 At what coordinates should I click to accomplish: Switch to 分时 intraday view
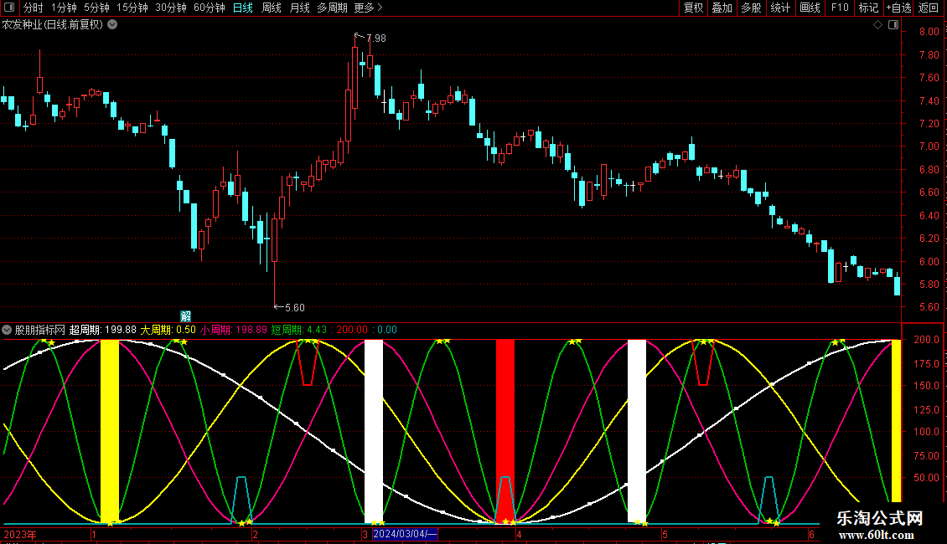[x=34, y=8]
